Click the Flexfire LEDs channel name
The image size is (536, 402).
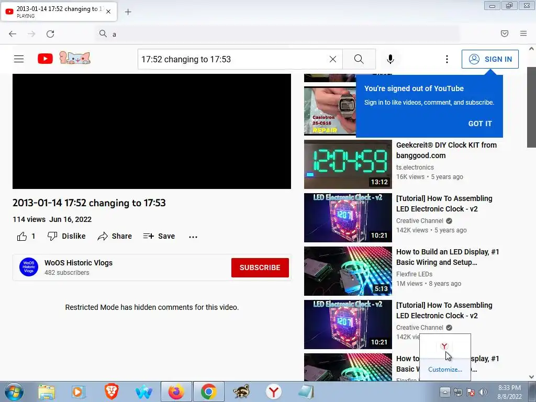tap(415, 274)
